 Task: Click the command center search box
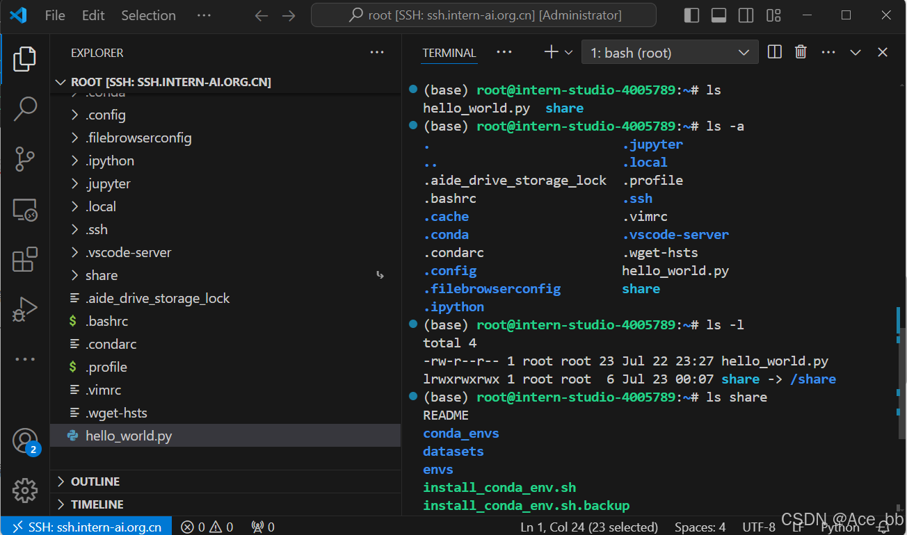(483, 15)
